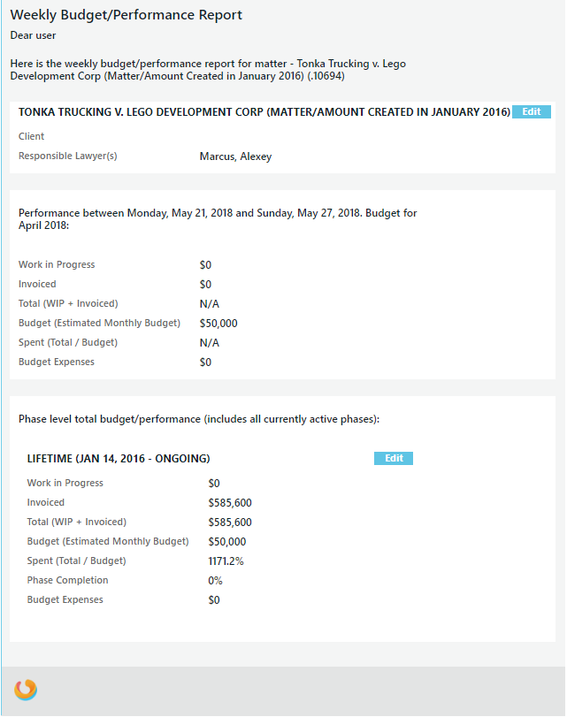Viewport: 567px width, 717px height.
Task: Click the weekly Work in Progress $0 value
Action: [x=205, y=265]
